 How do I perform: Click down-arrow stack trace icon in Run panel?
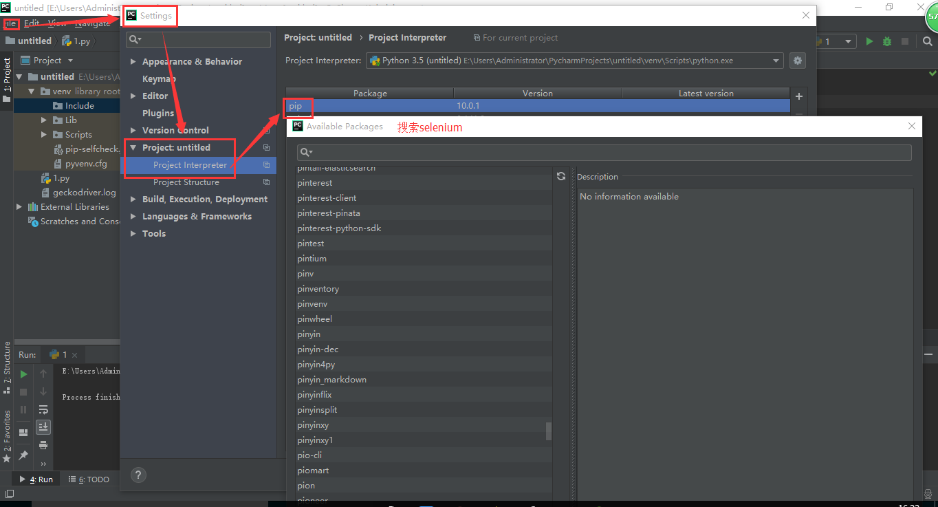(43, 391)
